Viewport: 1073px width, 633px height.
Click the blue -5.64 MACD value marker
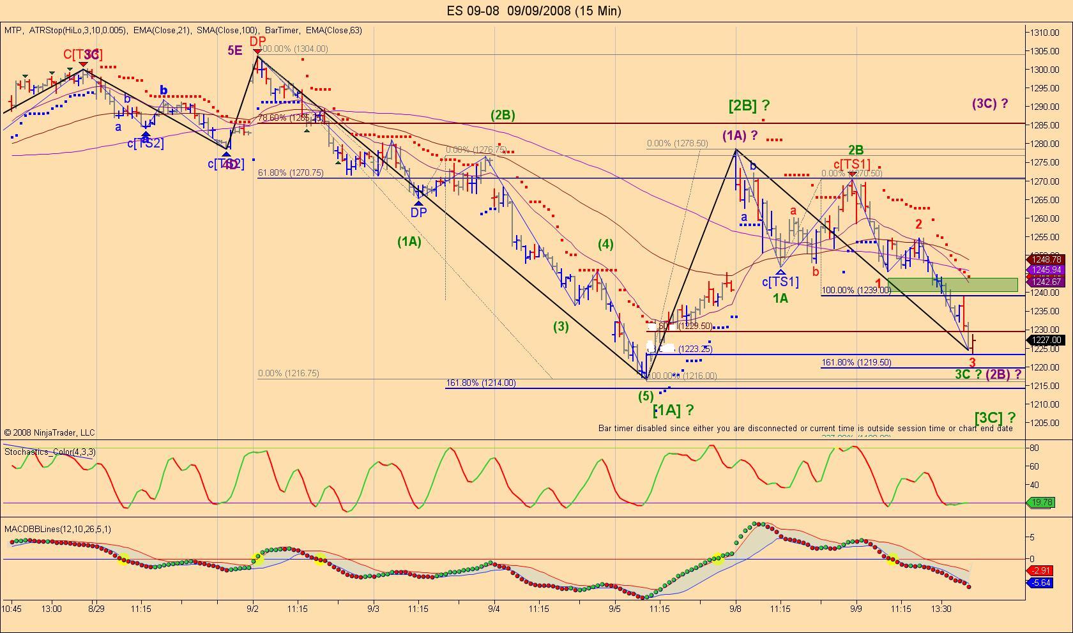point(1041,583)
